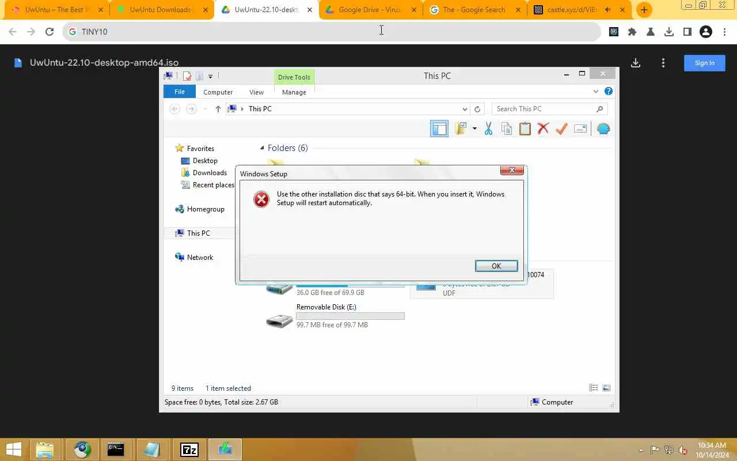
Task: Open 7-Zip from the taskbar
Action: pyautogui.click(x=189, y=449)
